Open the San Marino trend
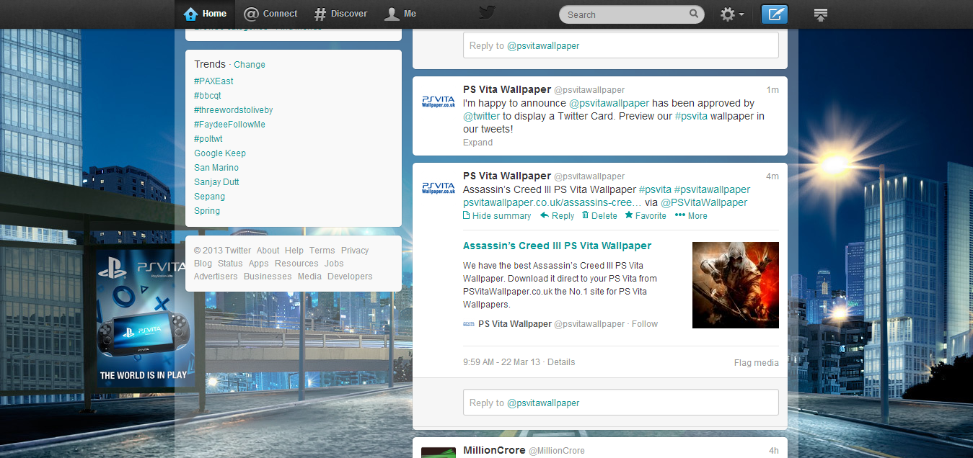Screen dimensions: 973x458 click(216, 168)
